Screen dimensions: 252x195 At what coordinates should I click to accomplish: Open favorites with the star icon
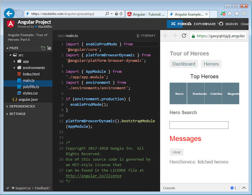237,14
